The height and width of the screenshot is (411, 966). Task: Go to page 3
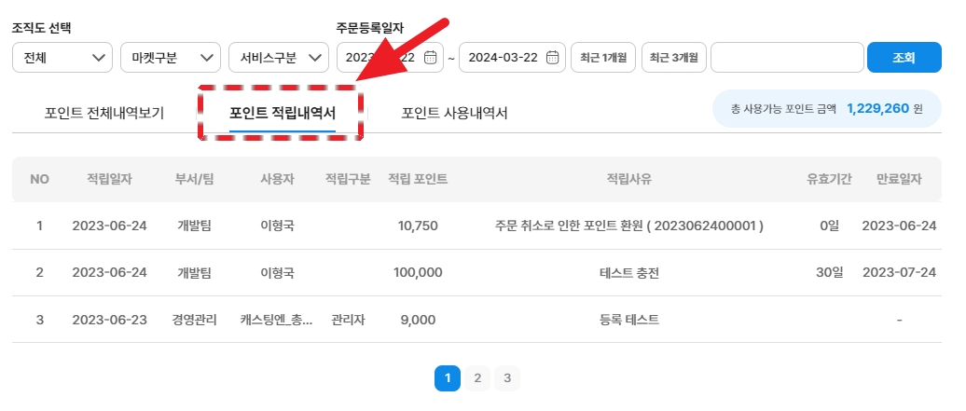click(x=507, y=378)
